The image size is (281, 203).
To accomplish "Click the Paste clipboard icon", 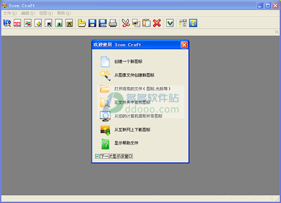I will coord(147,23).
